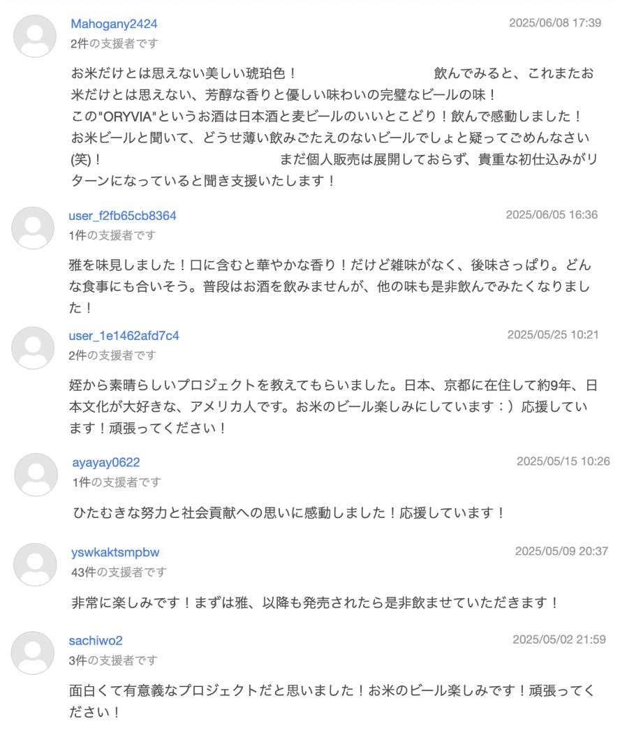The image size is (627, 740).
Task: Click the sachiwo2 username link
Action: coord(96,640)
